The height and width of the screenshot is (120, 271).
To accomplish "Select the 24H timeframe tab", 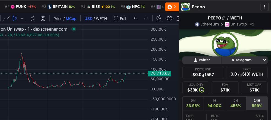I will click(257, 103).
